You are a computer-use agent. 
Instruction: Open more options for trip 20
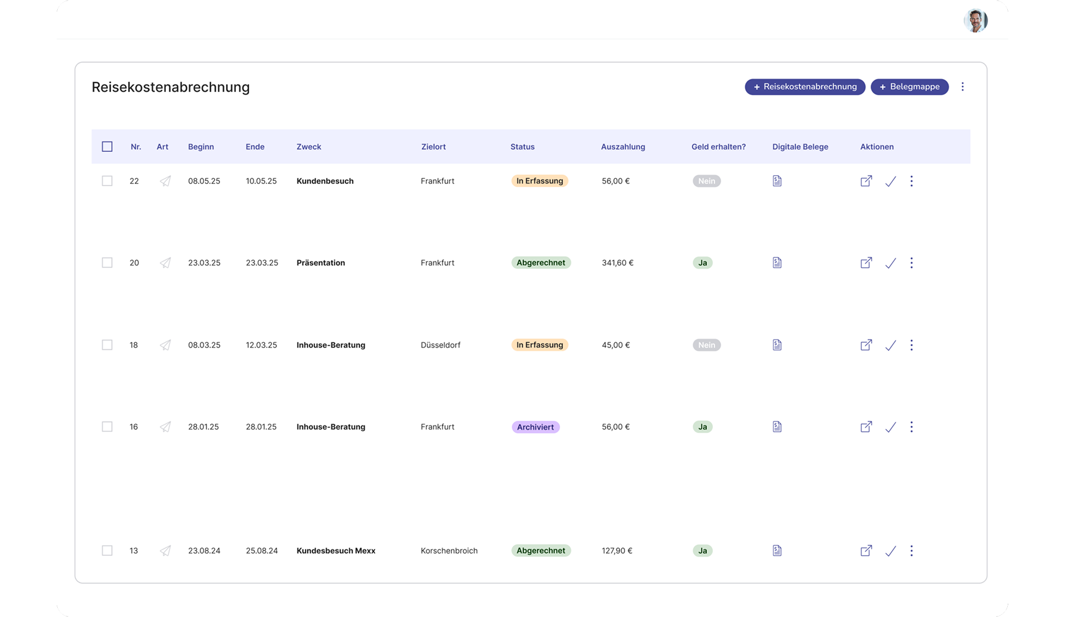pyautogui.click(x=911, y=262)
